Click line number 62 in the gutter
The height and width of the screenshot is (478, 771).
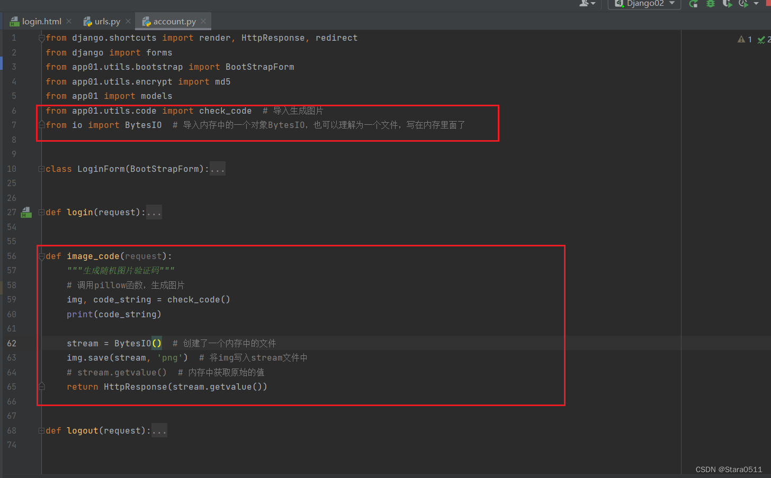tap(12, 344)
